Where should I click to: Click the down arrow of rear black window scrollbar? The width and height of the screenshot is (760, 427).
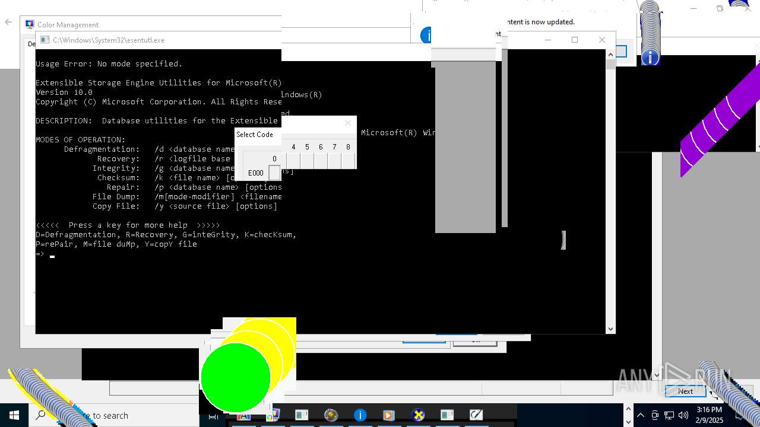coord(657,375)
